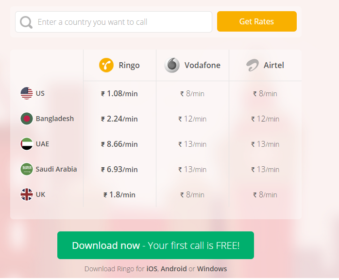Focus the country search input field
The width and height of the screenshot is (339, 280).
pos(121,22)
